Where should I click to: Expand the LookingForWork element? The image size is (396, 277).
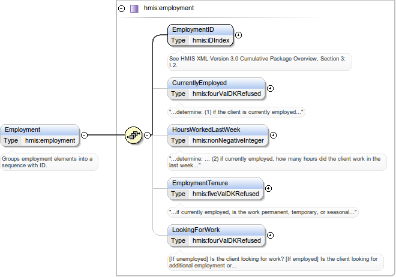tap(270, 235)
